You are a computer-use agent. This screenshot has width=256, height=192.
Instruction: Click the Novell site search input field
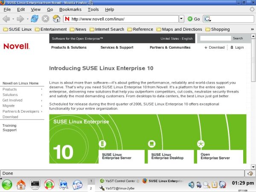point(215,38)
